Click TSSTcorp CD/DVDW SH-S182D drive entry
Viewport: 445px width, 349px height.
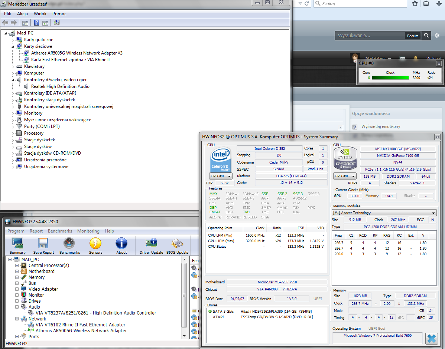pos(276,317)
